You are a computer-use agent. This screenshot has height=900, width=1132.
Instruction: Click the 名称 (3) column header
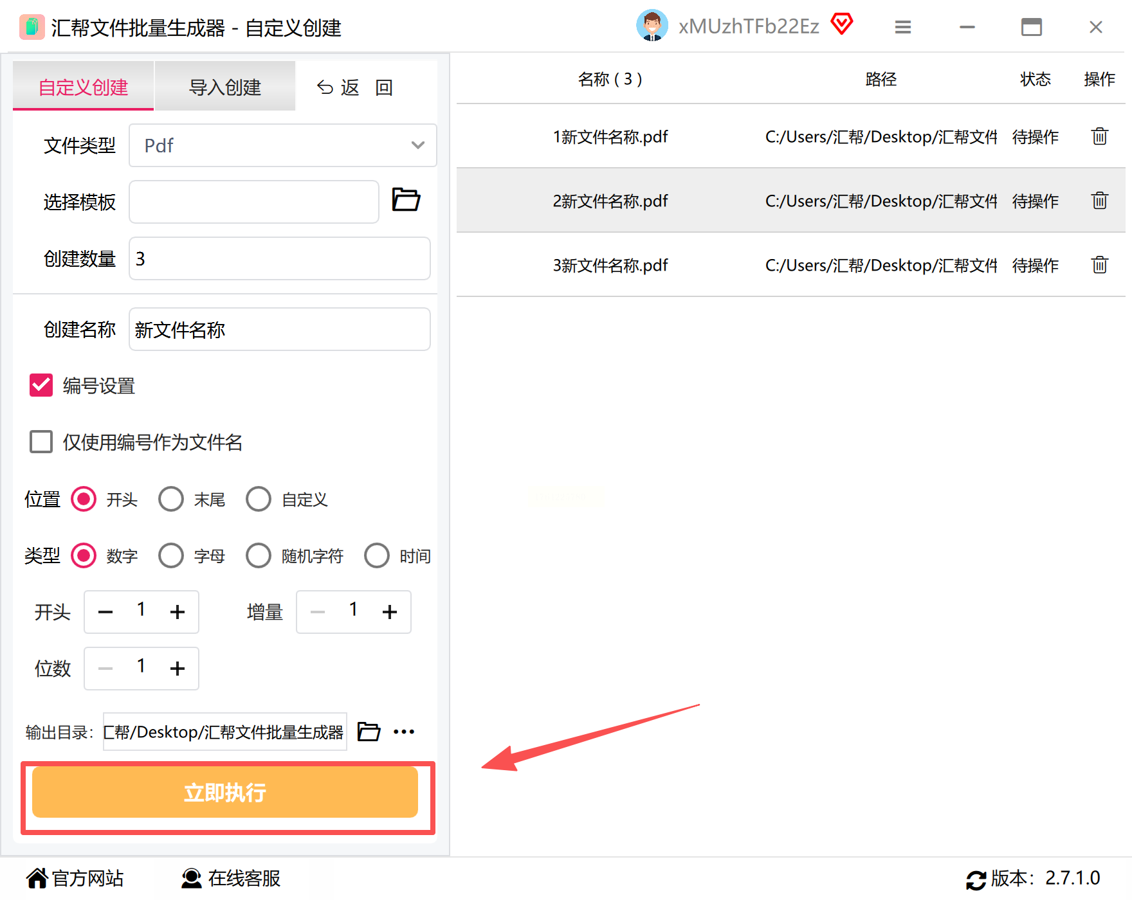coord(610,79)
